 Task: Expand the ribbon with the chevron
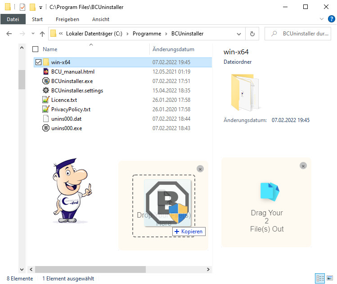coord(322,19)
